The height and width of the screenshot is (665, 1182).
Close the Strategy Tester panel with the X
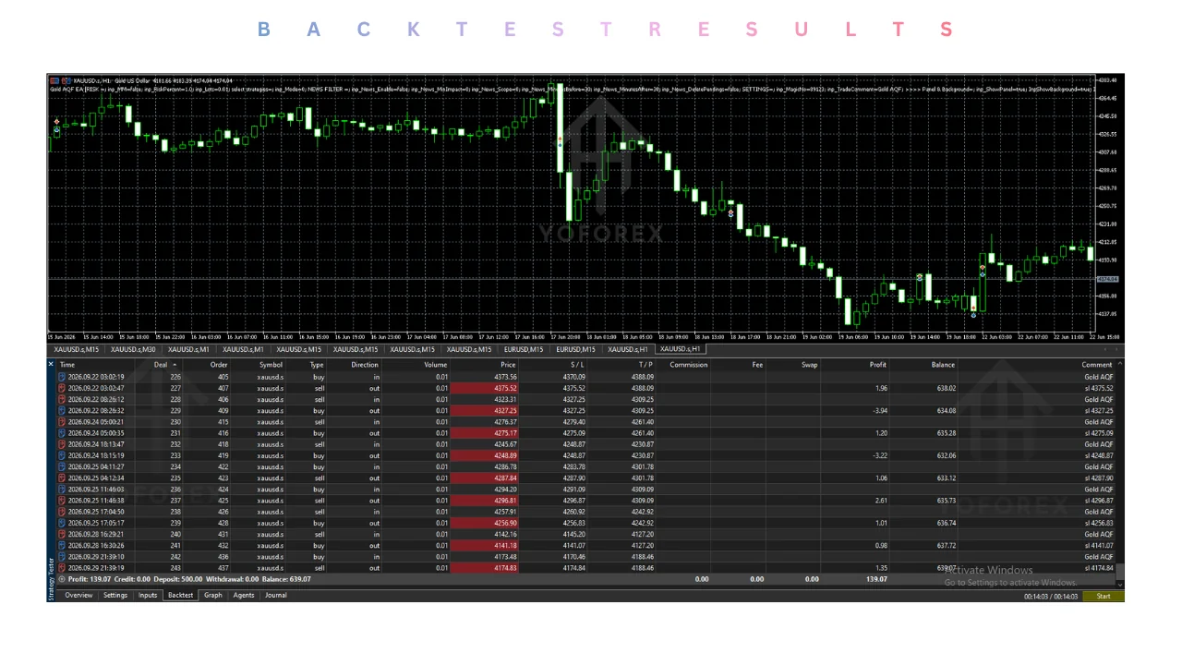pyautogui.click(x=51, y=365)
